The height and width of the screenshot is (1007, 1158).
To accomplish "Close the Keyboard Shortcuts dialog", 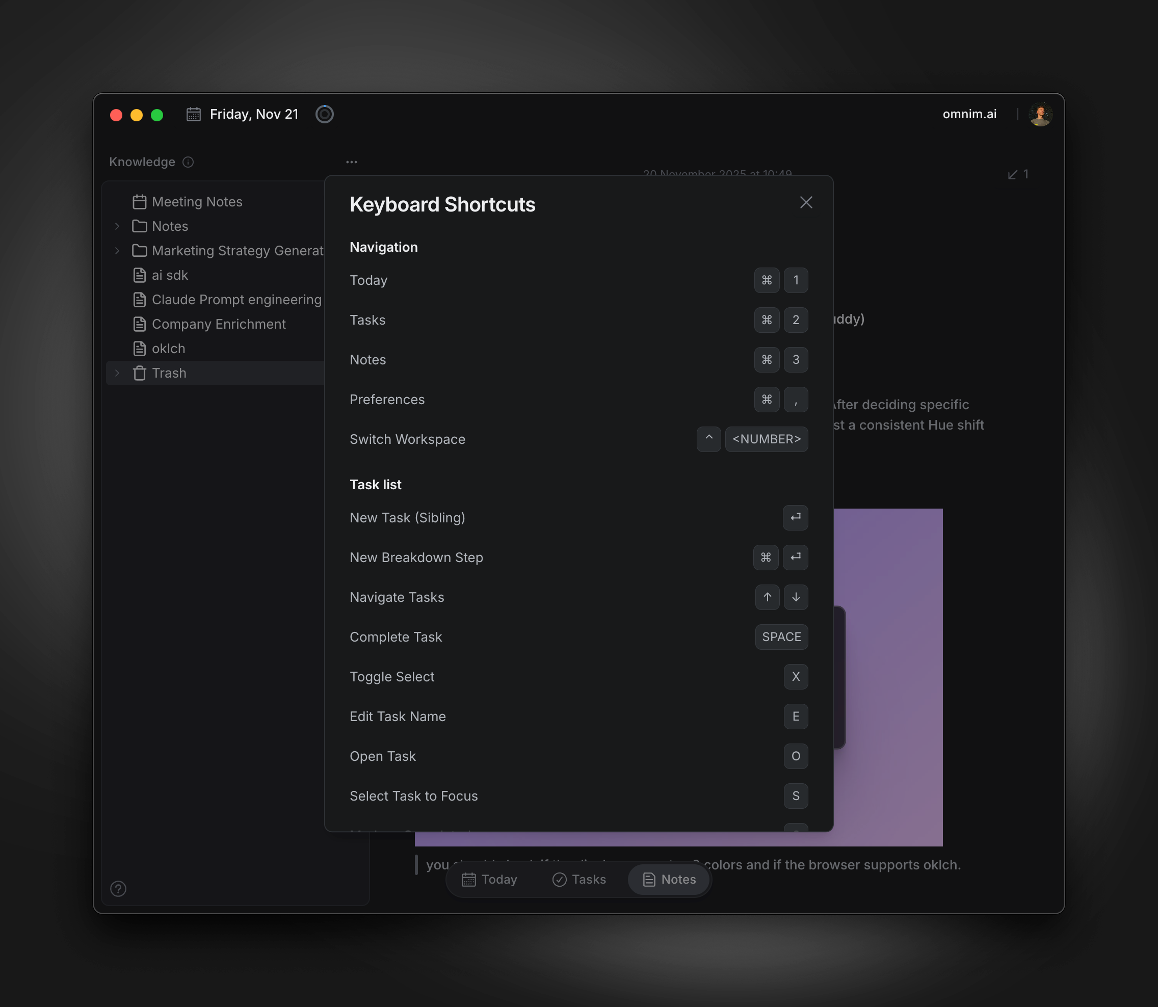I will coord(806,202).
